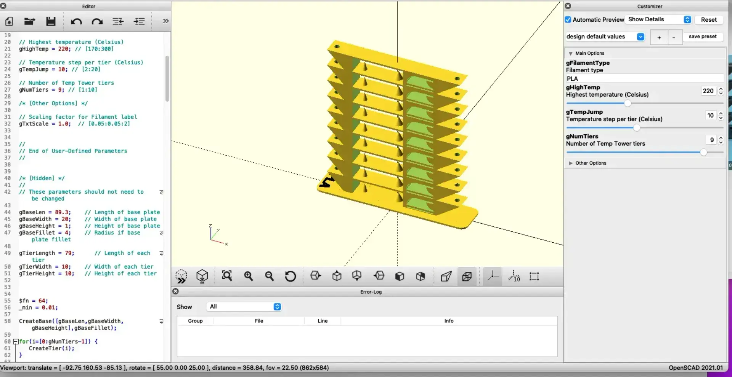
Task: Add a preset with the plus button
Action: coord(659,37)
